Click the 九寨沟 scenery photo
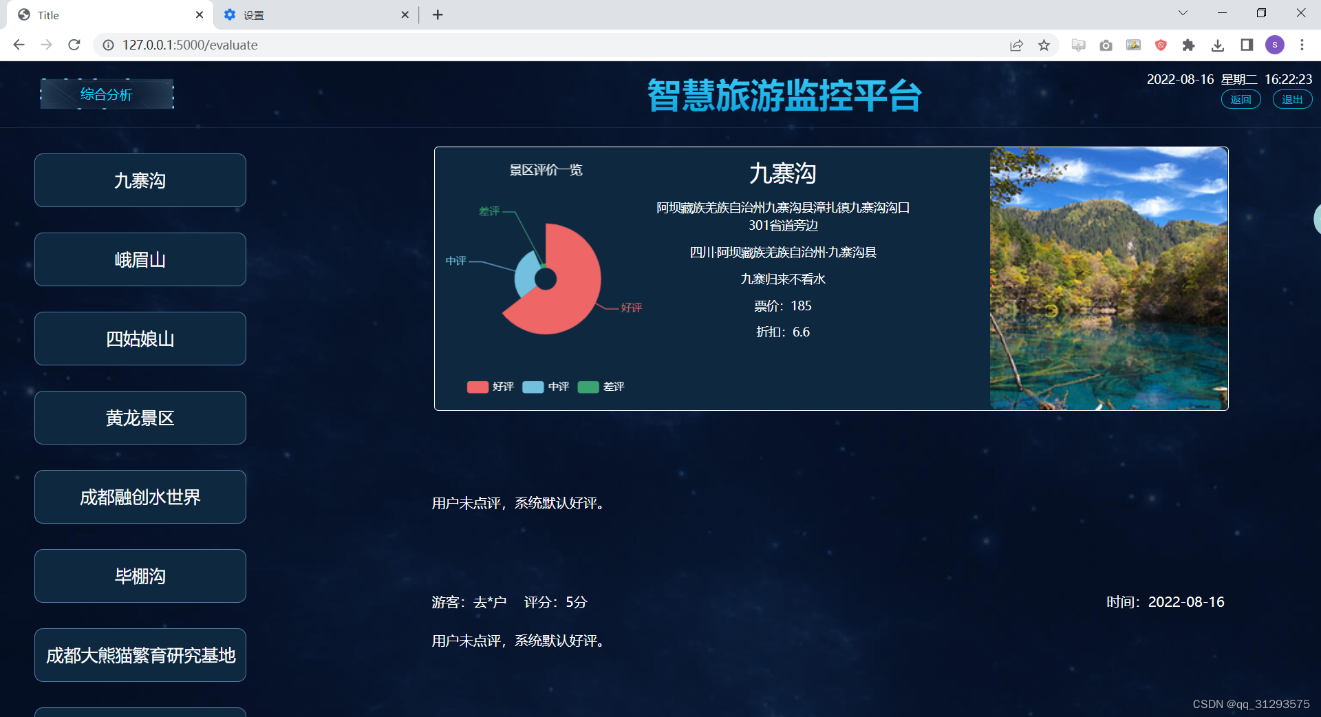 1108,279
